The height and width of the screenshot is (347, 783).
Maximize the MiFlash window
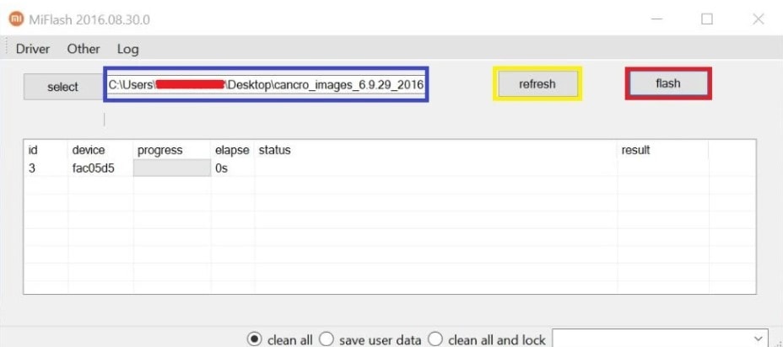pos(706,19)
